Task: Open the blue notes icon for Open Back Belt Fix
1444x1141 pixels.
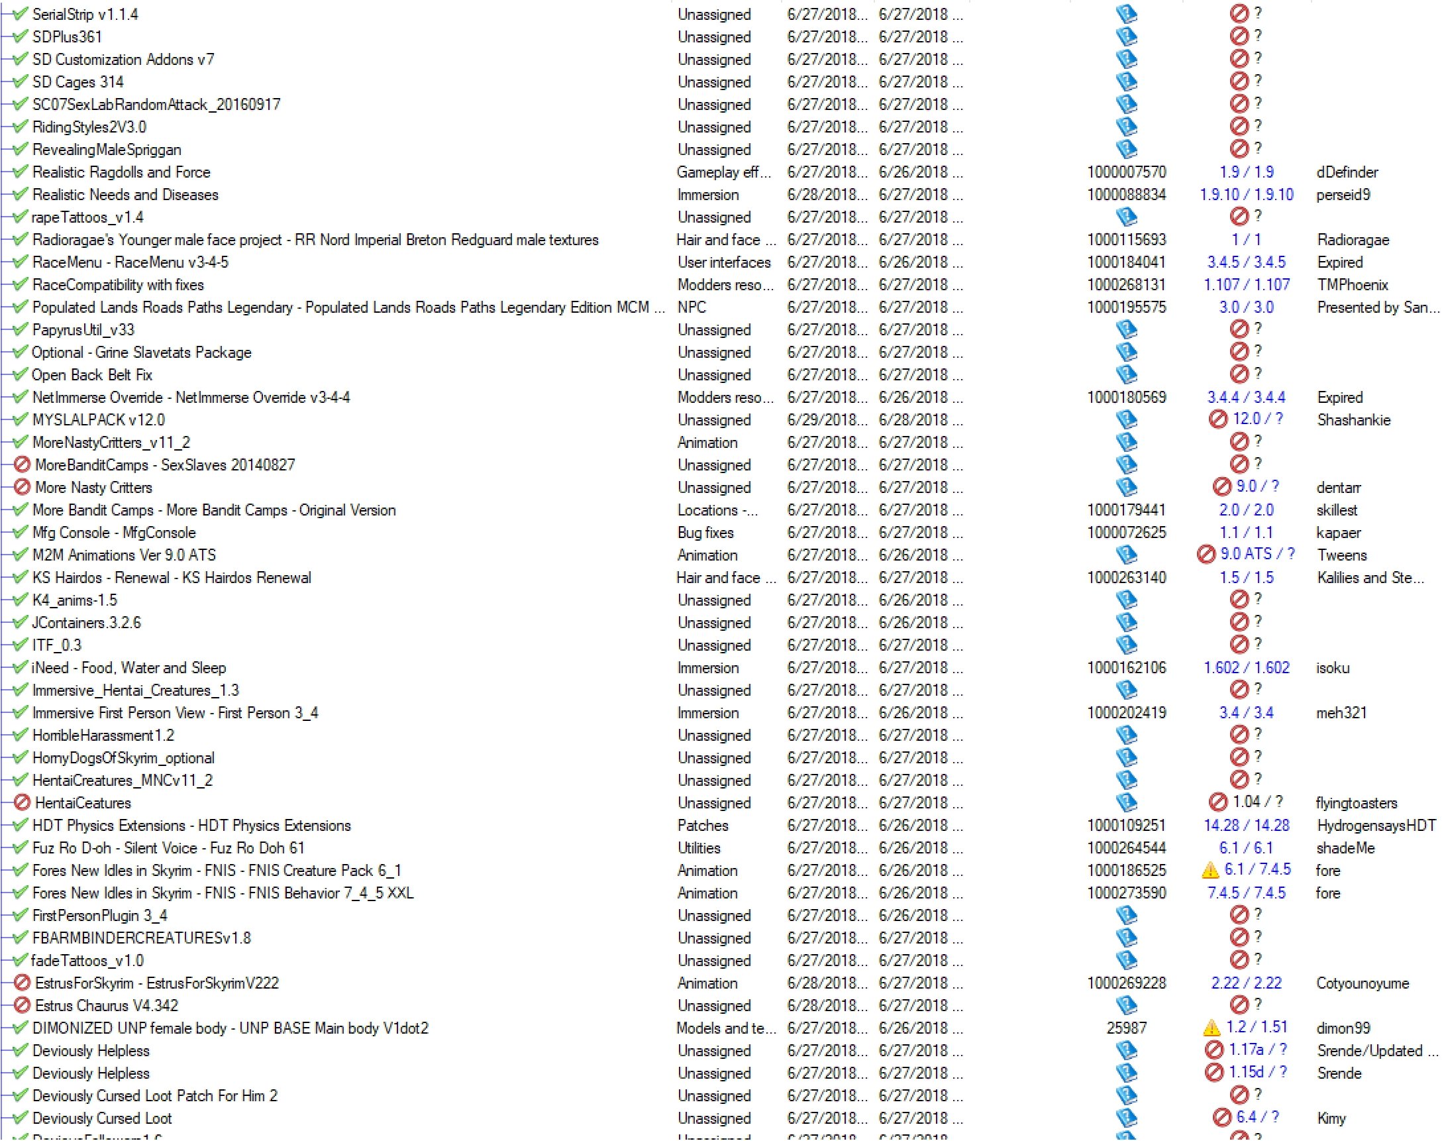Action: pyautogui.click(x=1126, y=375)
